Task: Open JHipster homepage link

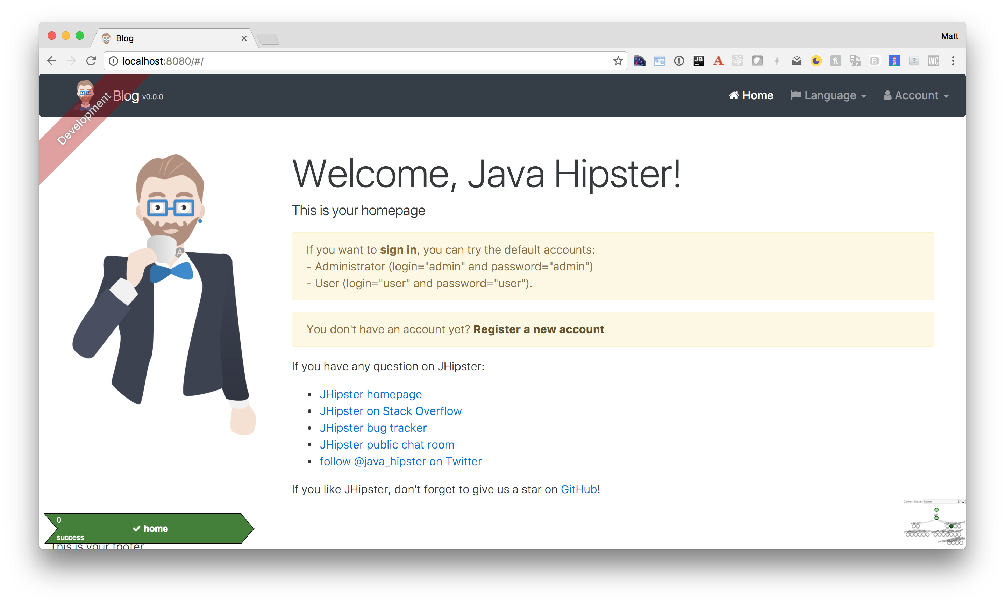Action: tap(371, 394)
